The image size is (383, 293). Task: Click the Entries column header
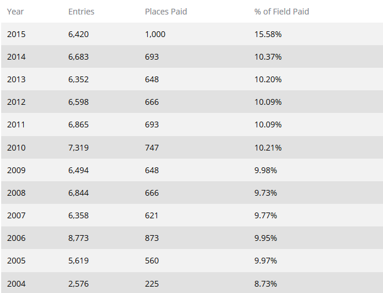pyautogui.click(x=81, y=12)
